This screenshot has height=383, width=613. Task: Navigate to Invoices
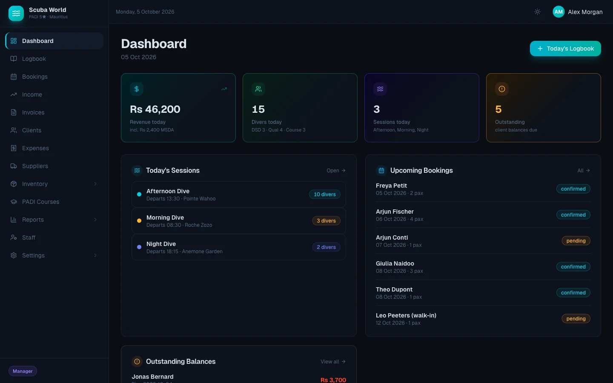click(54, 112)
